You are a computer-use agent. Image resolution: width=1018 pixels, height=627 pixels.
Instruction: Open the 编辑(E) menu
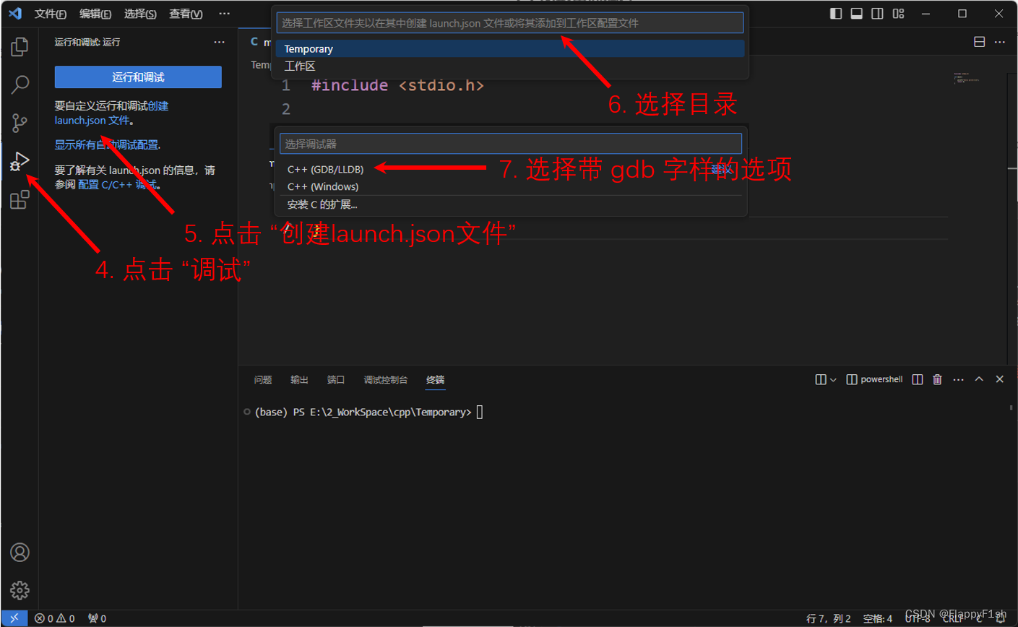[x=95, y=14]
